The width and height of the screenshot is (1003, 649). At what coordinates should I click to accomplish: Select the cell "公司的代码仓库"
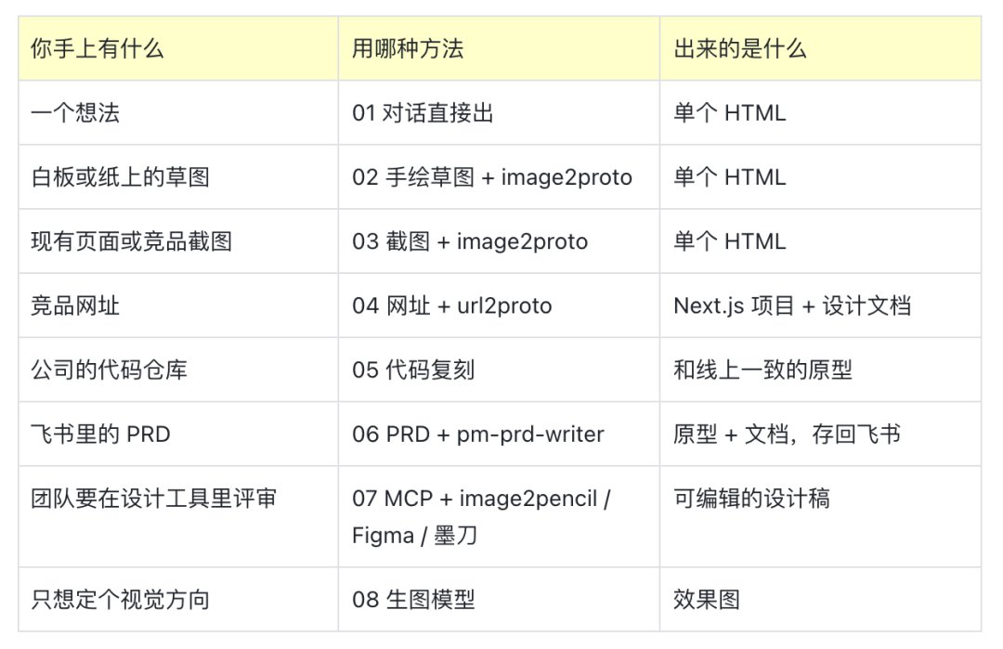[x=178, y=370]
